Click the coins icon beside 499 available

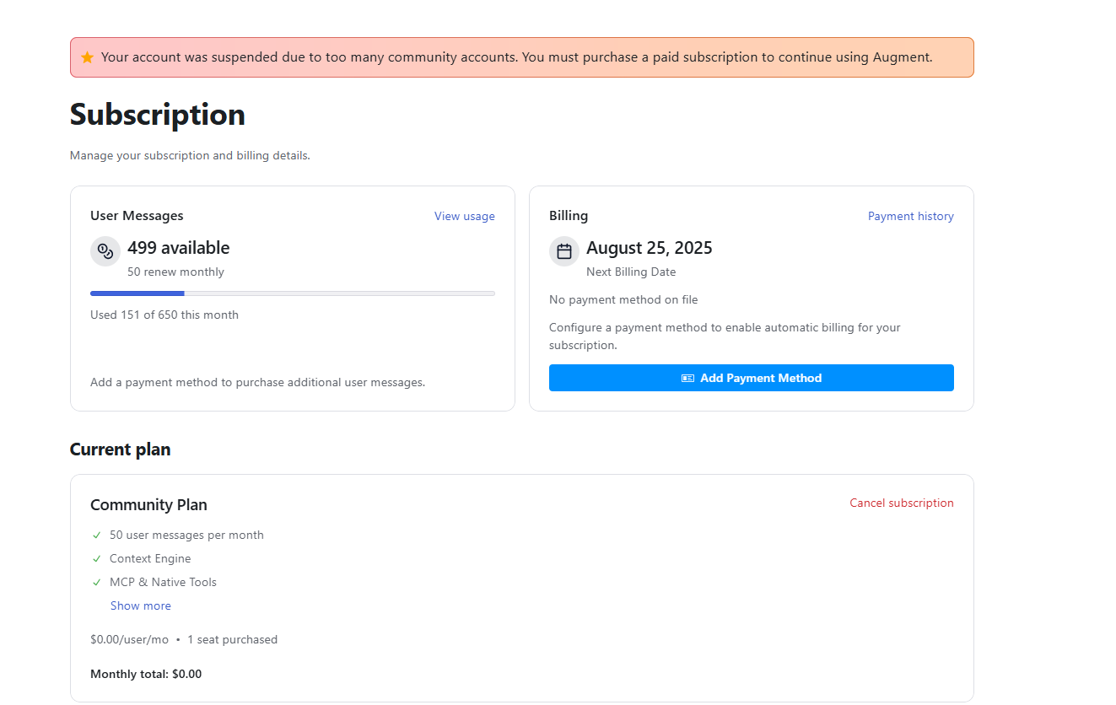tap(105, 250)
